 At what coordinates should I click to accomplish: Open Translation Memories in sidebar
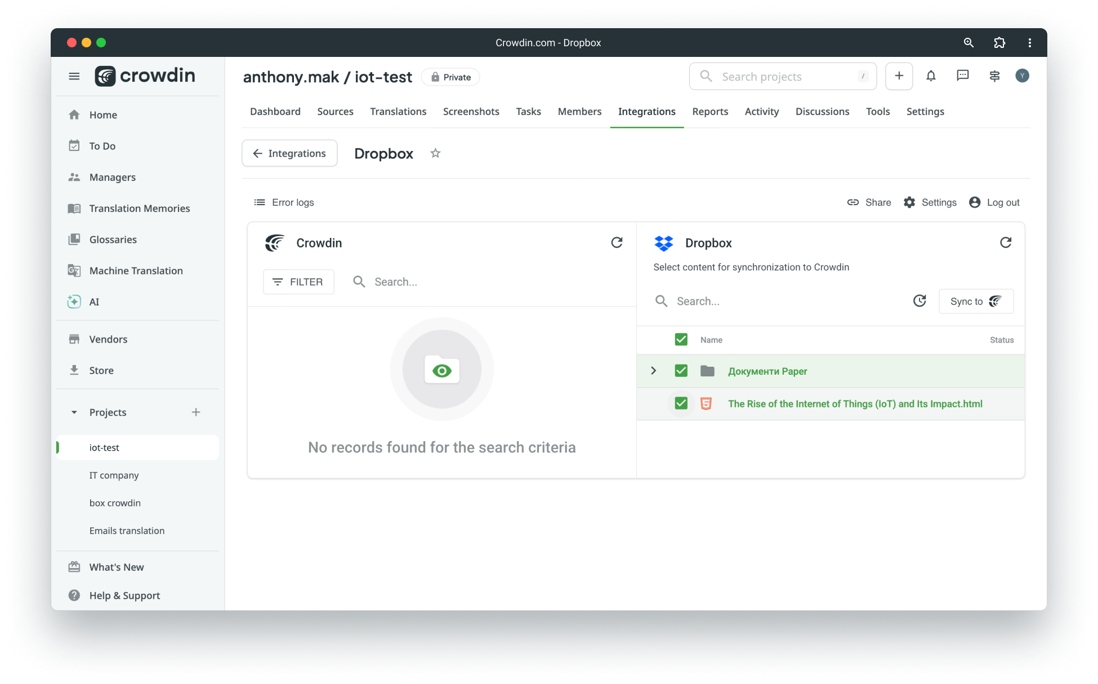click(x=137, y=208)
